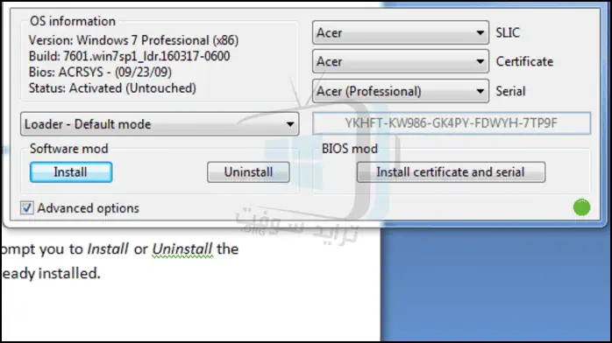The image size is (612, 343).
Task: Click Install certificate and serial button
Action: point(451,172)
